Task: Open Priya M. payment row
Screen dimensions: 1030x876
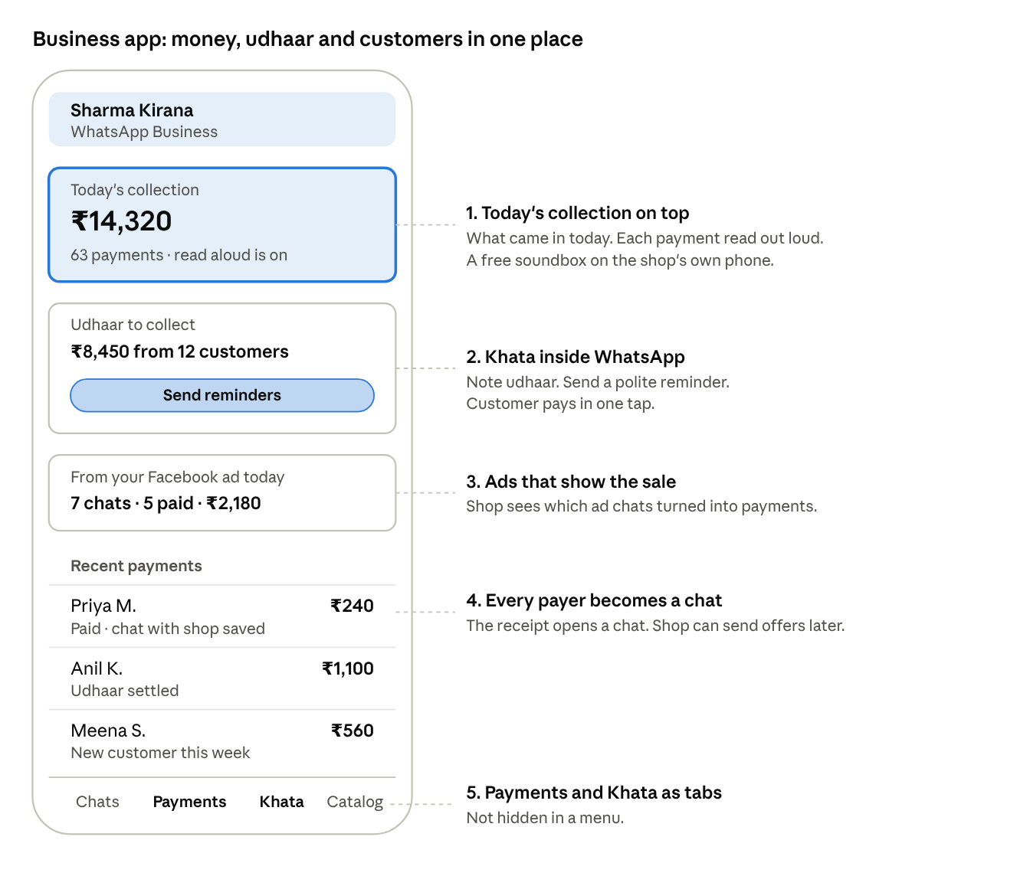Action: [222, 616]
